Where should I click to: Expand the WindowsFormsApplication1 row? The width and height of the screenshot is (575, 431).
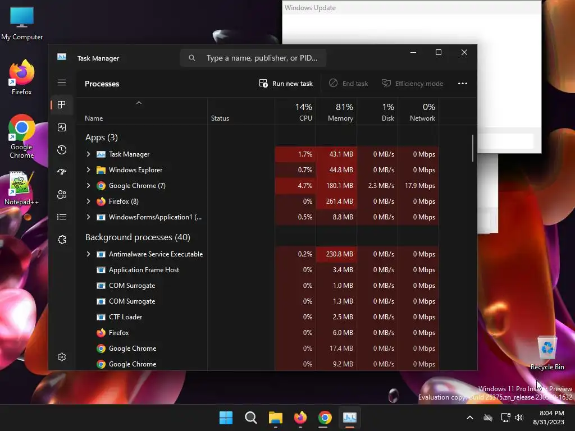coord(88,217)
